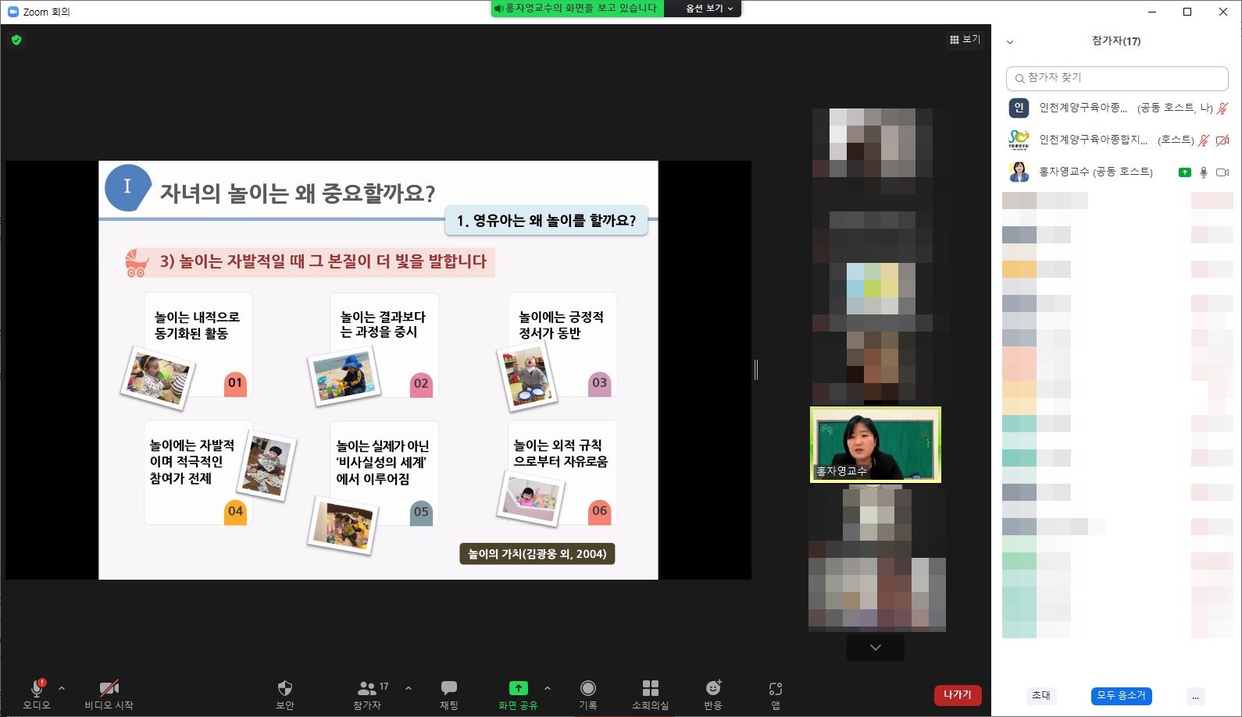1242x717 pixels.
Task: Open the 보안 security shield icon
Action: click(x=285, y=688)
